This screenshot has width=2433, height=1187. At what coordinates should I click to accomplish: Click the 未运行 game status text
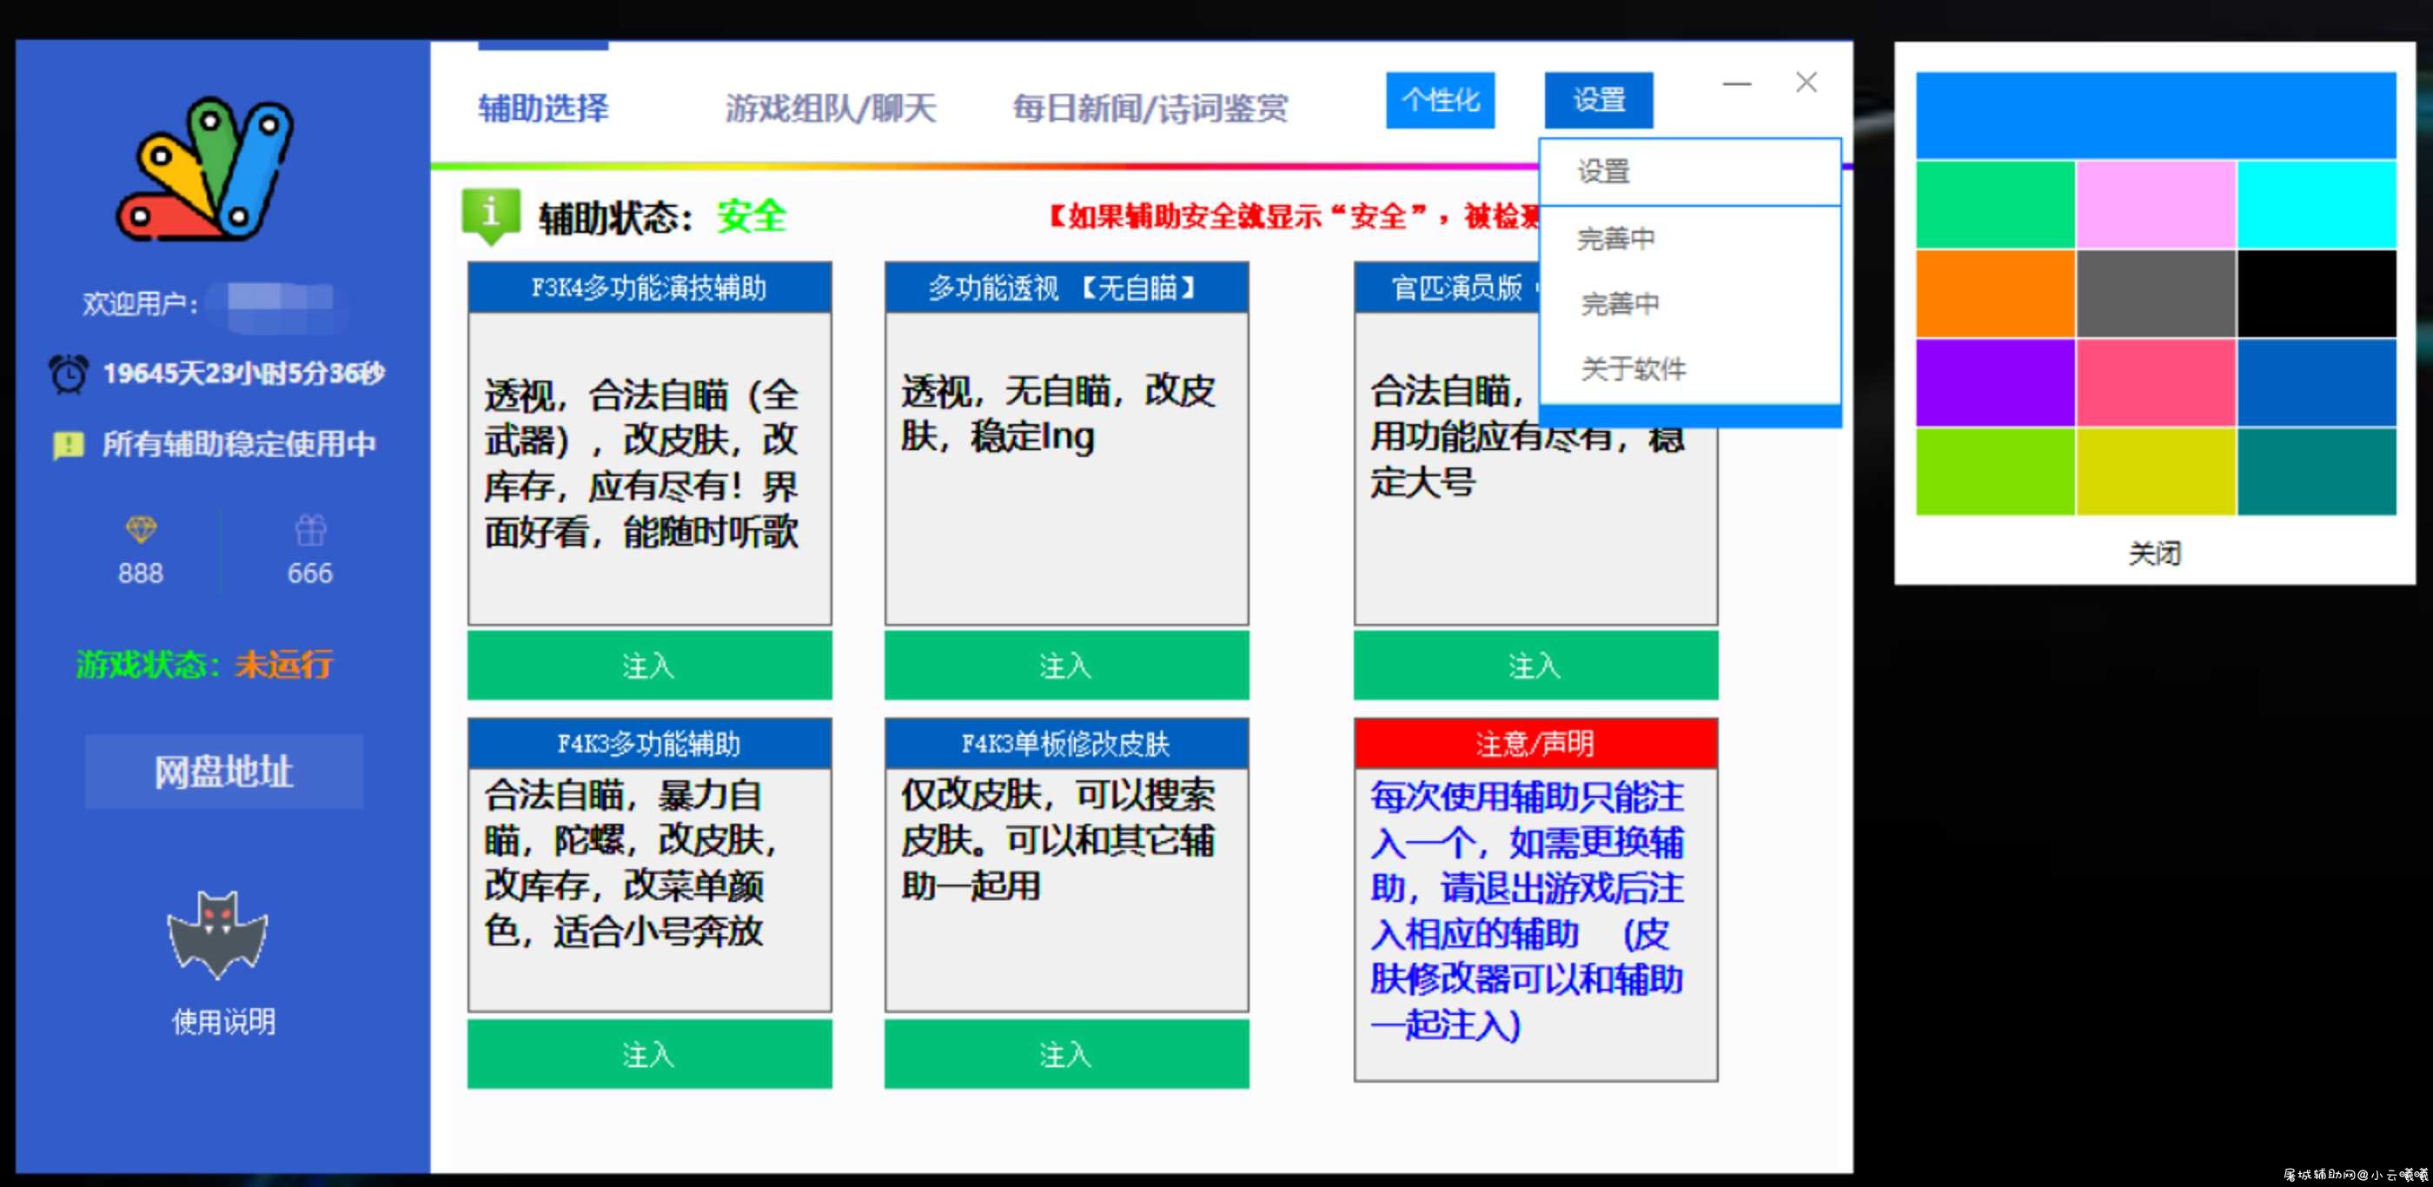[284, 665]
